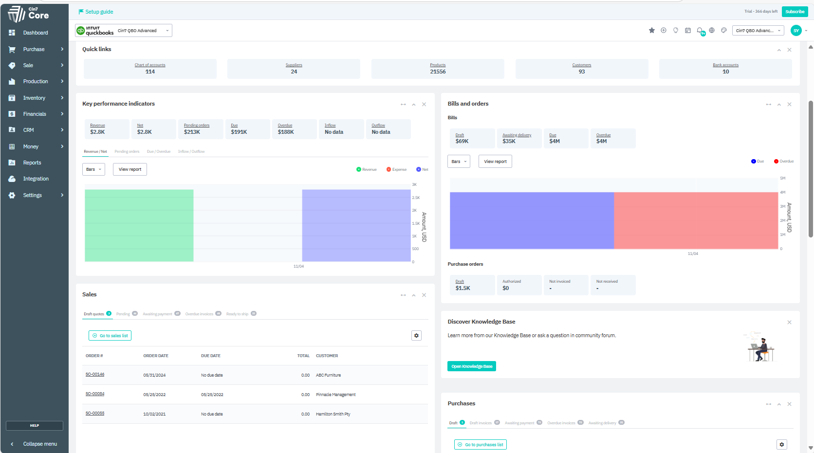The height and width of the screenshot is (453, 814).
Task: Click the green Revenue bar in chart
Action: coord(139,225)
